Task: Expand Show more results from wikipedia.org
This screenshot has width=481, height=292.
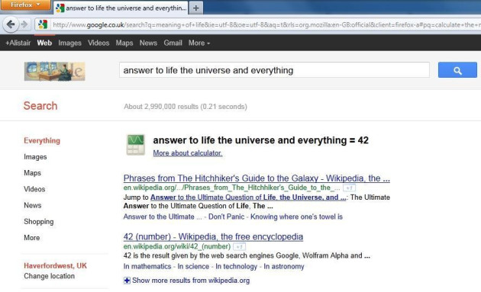Action: tap(187, 281)
